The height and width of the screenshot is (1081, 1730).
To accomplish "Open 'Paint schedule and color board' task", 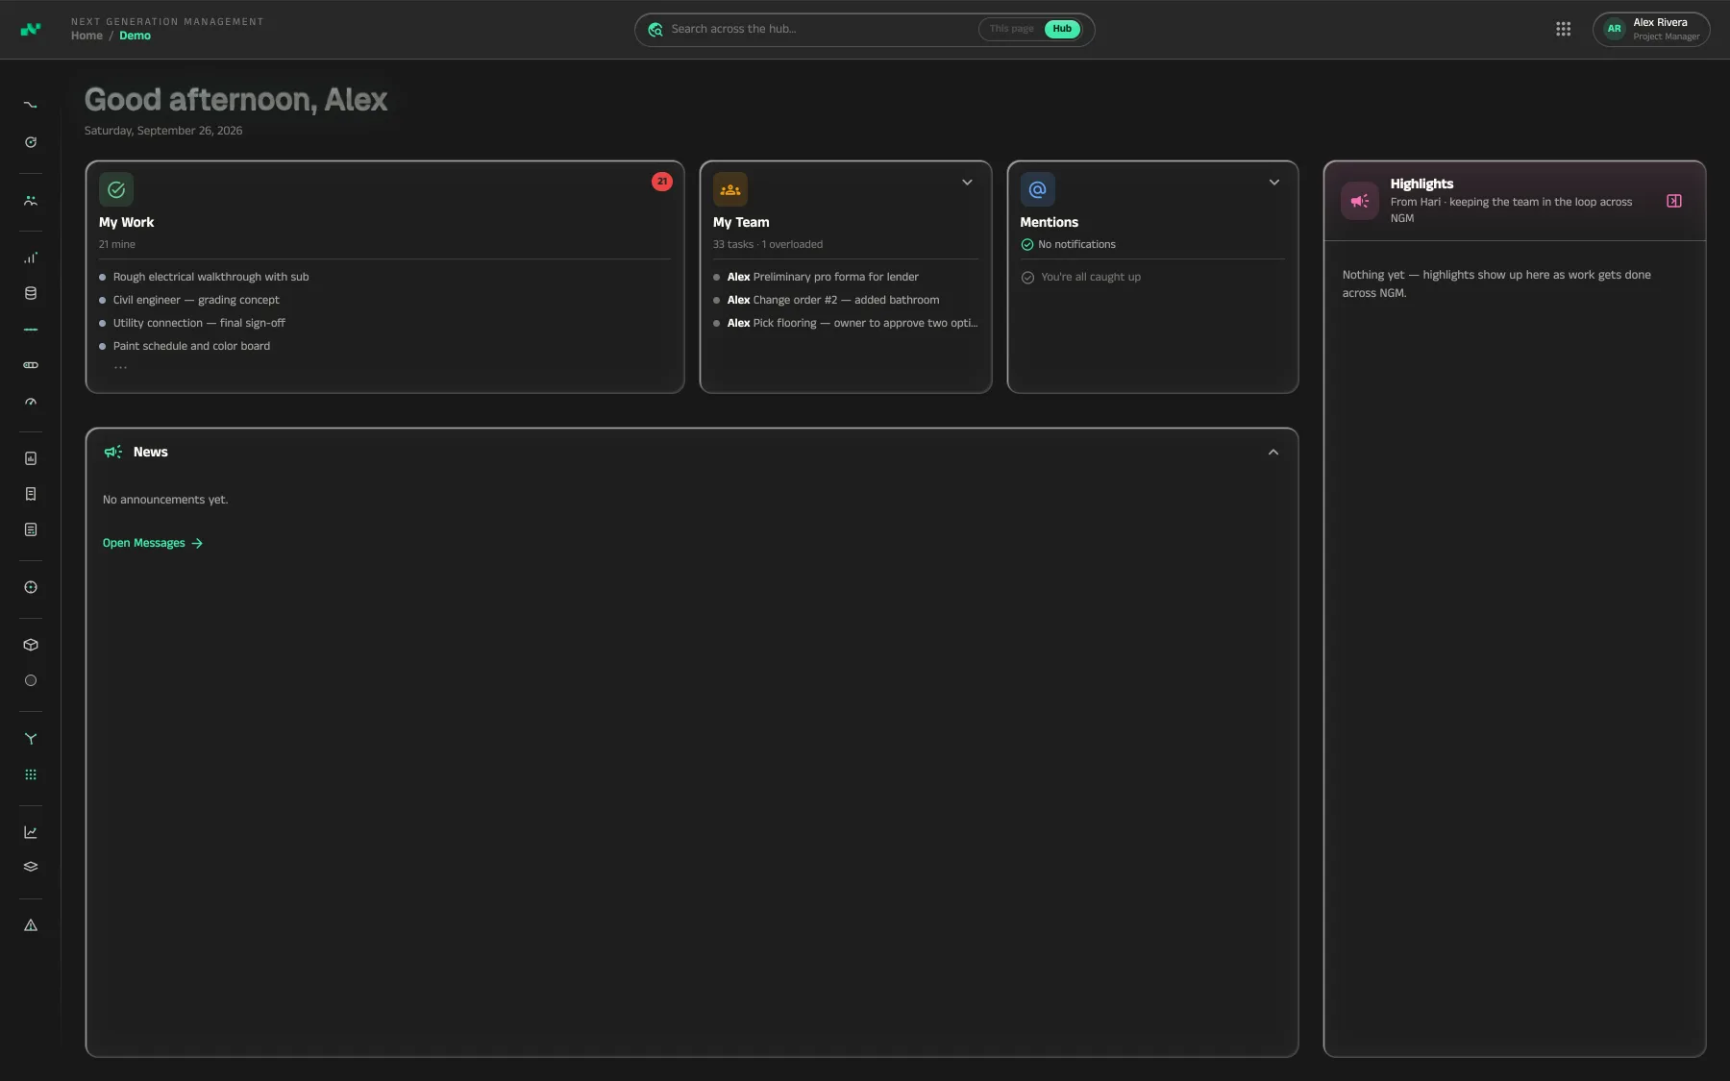I will (x=191, y=346).
